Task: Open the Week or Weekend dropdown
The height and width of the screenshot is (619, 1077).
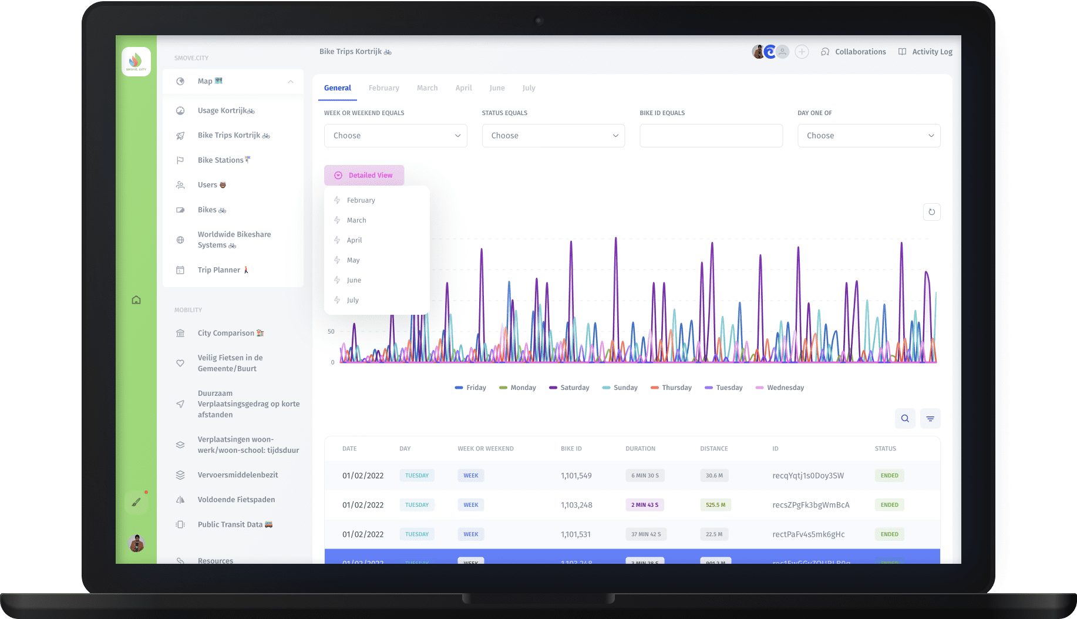Action: (395, 136)
